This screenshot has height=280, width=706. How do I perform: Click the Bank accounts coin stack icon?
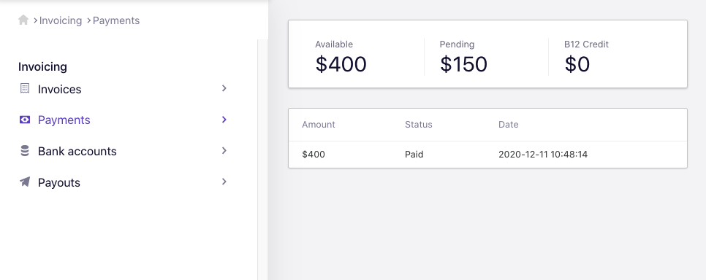25,150
